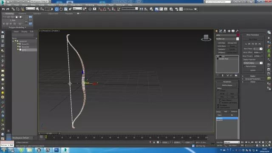Click the ViewCube in the viewport
Viewport: 272px width, 153px height.
click(206, 38)
